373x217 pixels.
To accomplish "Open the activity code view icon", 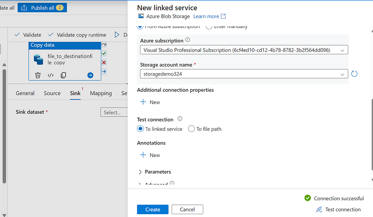I will pyautogui.click(x=50, y=75).
